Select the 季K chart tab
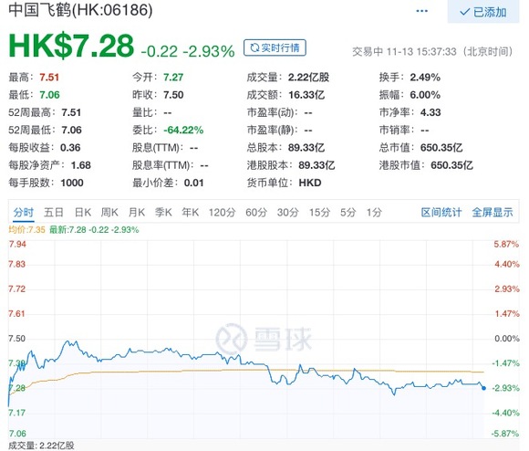Screen dimensions: 529x451 click(x=163, y=213)
